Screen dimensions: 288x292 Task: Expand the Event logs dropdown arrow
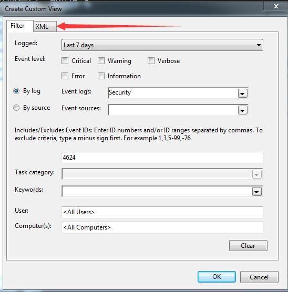(x=242, y=93)
